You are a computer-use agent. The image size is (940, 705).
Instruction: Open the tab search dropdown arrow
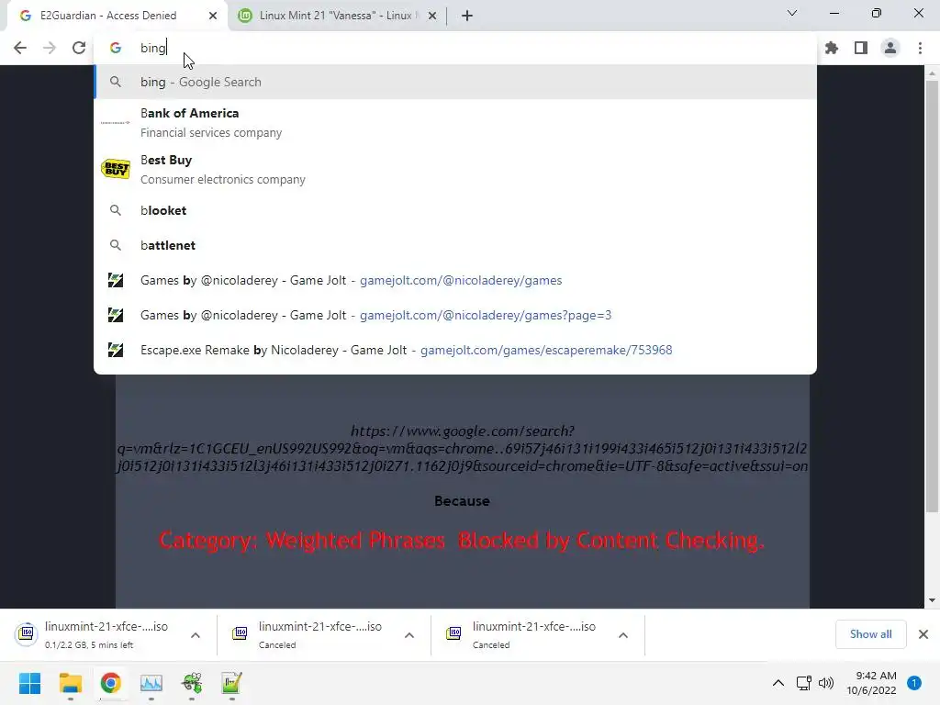(x=792, y=13)
